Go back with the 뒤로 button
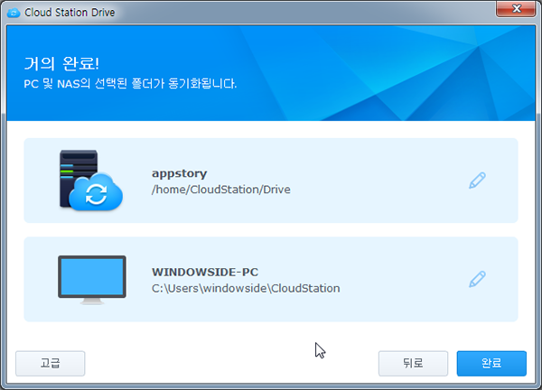The height and width of the screenshot is (390, 542). [413, 364]
